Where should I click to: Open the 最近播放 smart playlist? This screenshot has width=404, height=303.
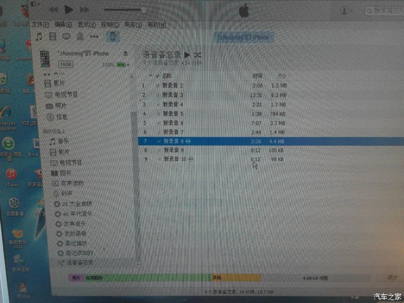click(72, 244)
